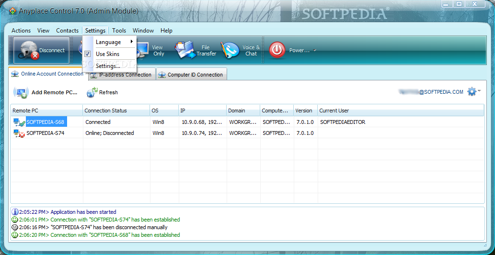Image resolution: width=495 pixels, height=255 pixels.
Task: Click the Computer ID Connection tab icon
Action: coord(162,75)
